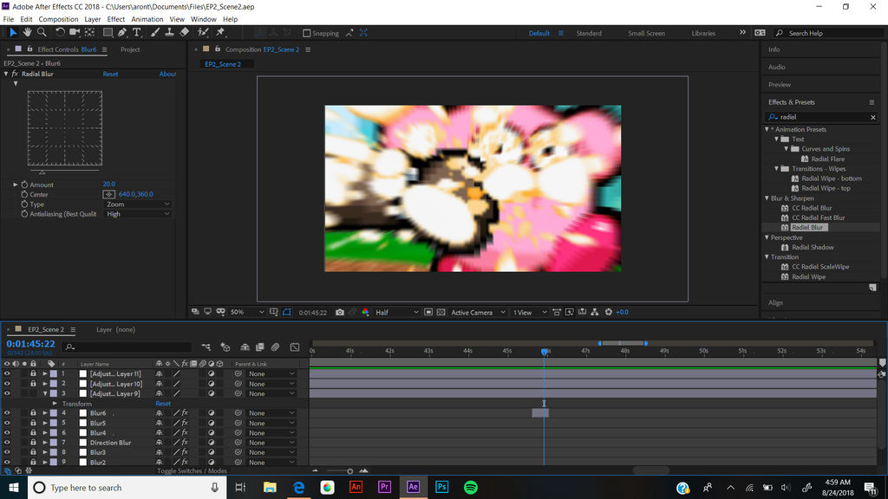Select the Hand tool in the toolbar
Viewport: 888px width, 499px height.
pos(27,33)
